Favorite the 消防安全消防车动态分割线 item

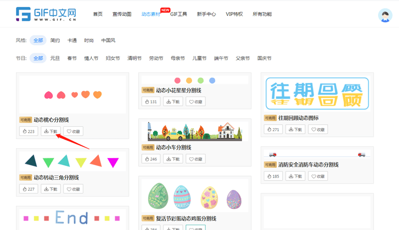[x=318, y=176]
